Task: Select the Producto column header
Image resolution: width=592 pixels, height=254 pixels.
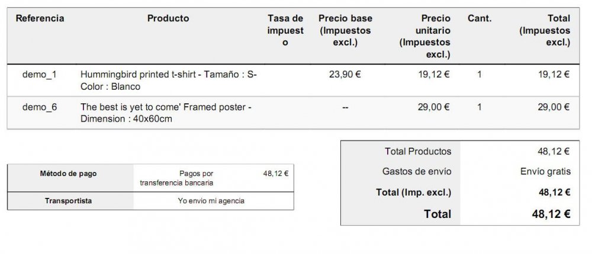Action: pos(168,18)
